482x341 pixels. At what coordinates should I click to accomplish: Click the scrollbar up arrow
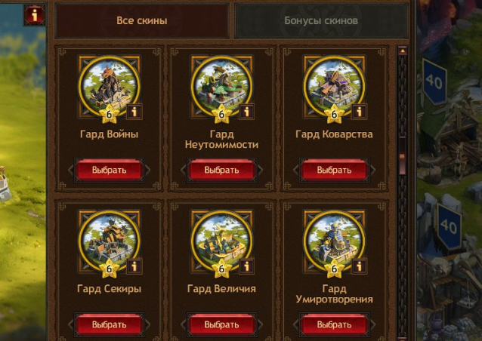pyautogui.click(x=403, y=51)
